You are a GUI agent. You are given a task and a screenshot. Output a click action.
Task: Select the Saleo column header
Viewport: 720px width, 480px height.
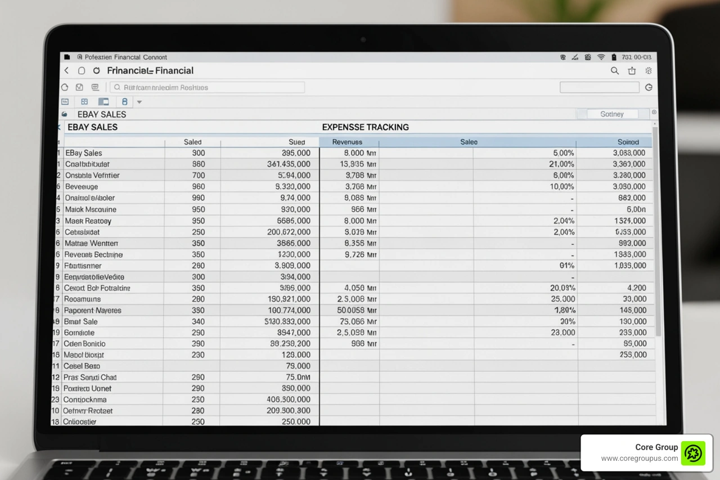469,142
